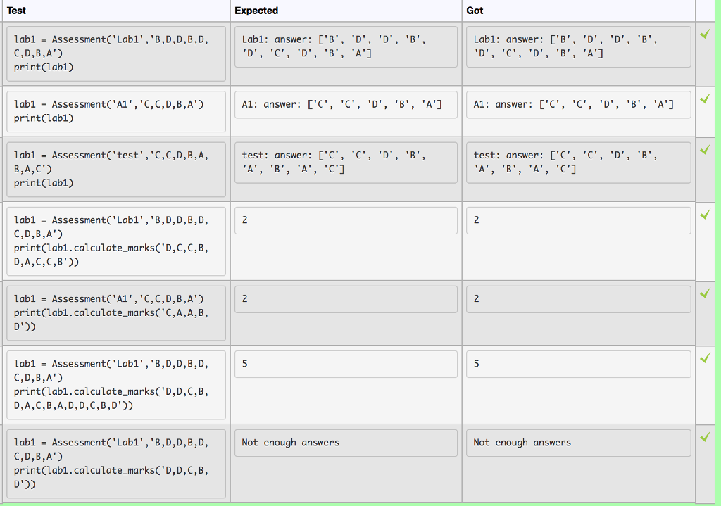Click the expected output box for 'test: answer'
The image size is (721, 506).
click(346, 163)
